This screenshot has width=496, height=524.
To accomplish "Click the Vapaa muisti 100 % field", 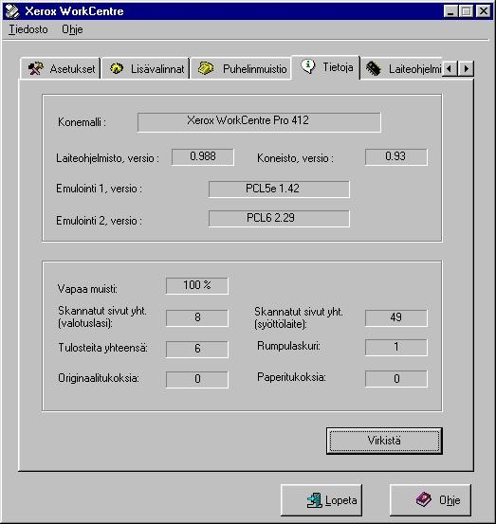I will tap(197, 286).
